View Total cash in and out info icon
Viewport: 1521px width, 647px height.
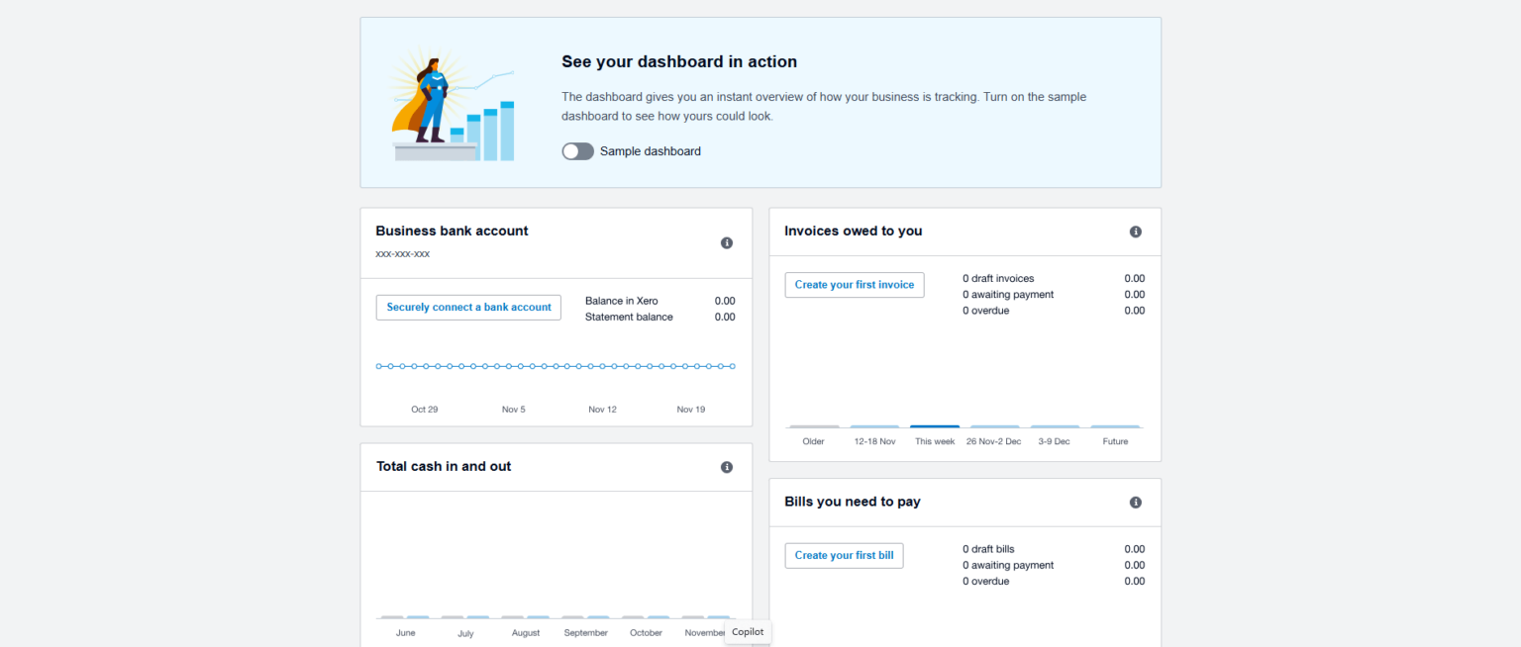726,466
